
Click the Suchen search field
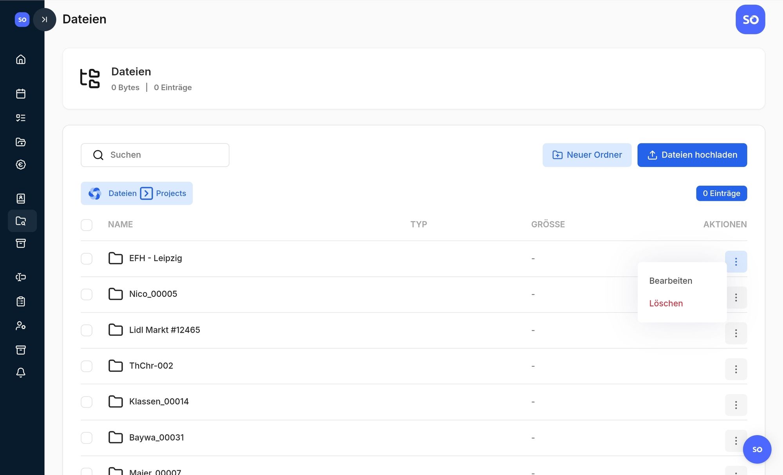164,155
